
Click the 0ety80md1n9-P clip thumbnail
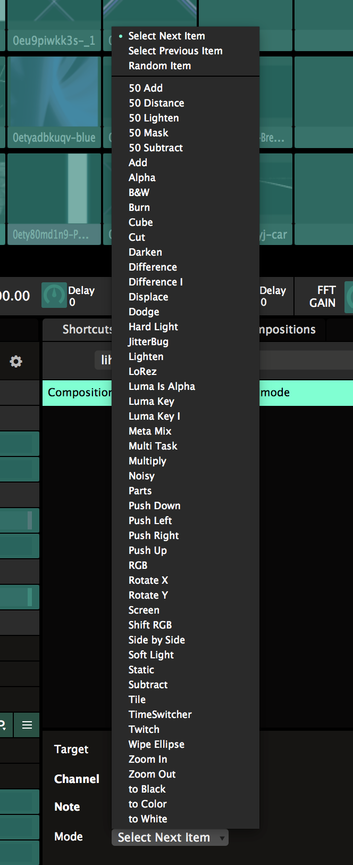[x=53, y=197]
